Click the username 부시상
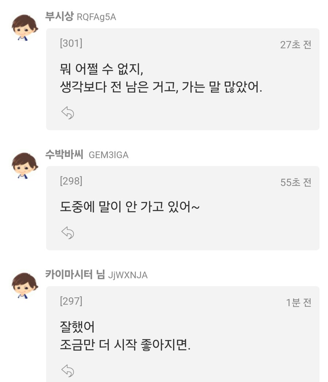This screenshot has height=382, width=328. (59, 17)
